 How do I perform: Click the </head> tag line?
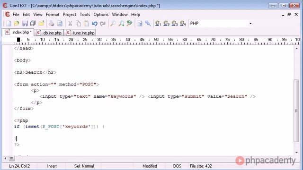24,48
